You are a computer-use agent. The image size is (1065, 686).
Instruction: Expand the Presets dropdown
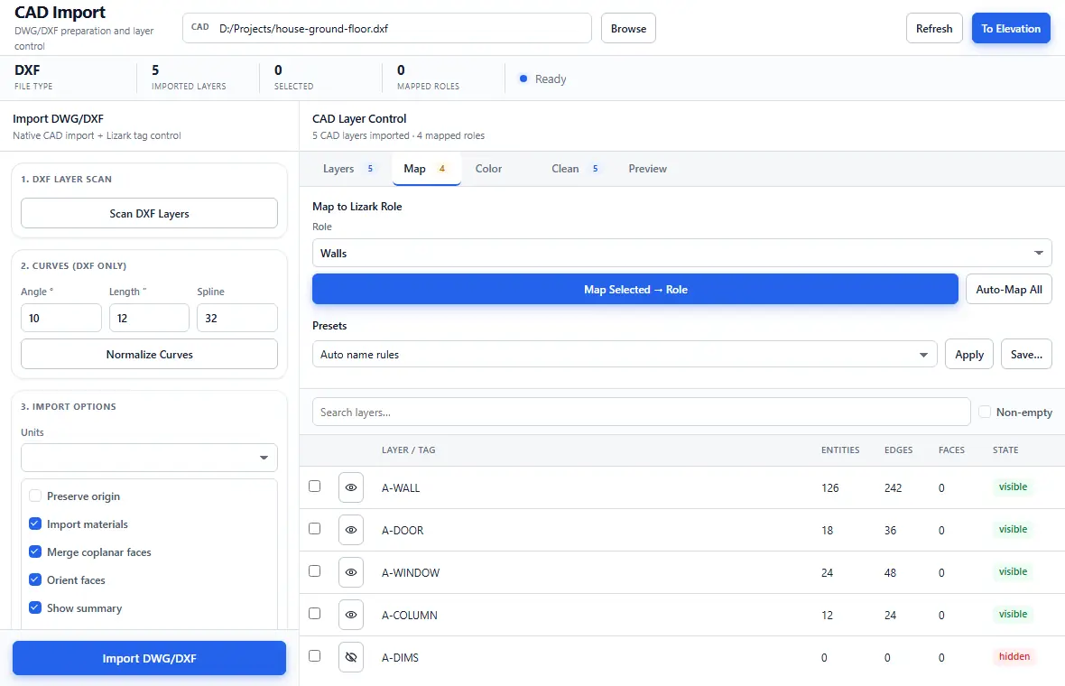(x=625, y=355)
